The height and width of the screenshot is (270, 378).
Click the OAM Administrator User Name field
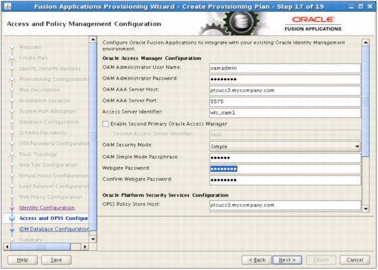pos(285,68)
